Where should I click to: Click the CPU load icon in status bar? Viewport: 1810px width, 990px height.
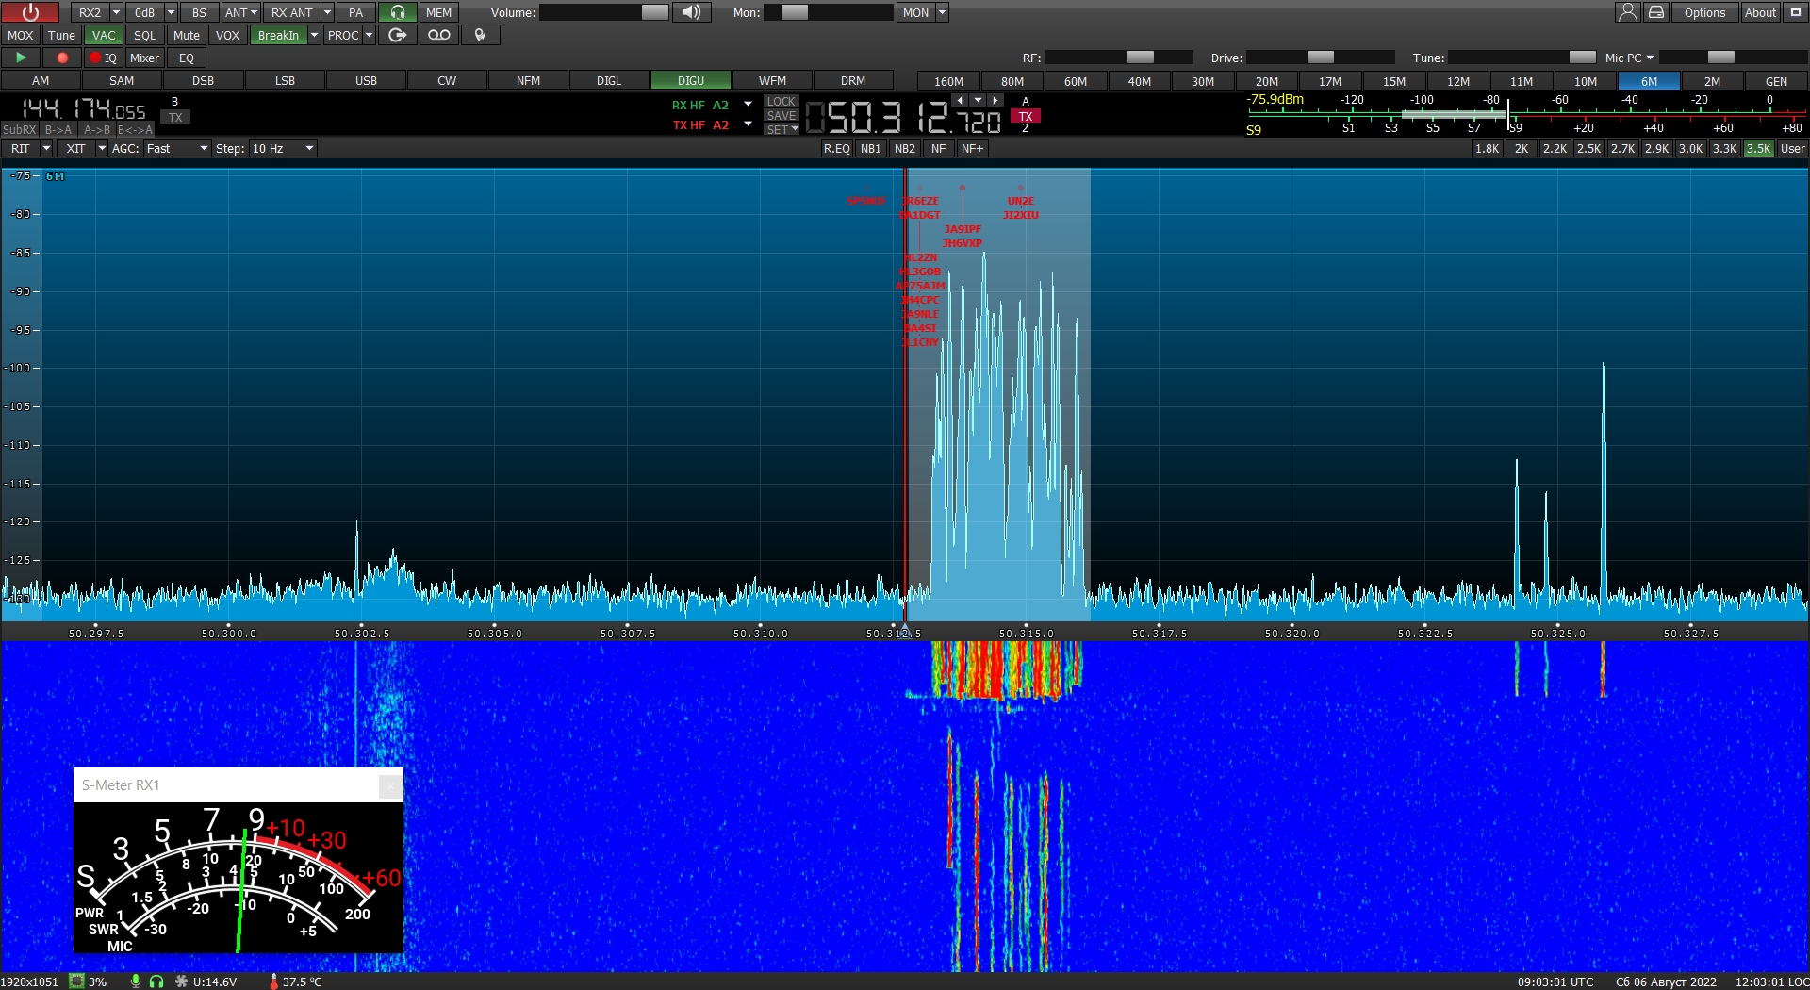click(76, 982)
